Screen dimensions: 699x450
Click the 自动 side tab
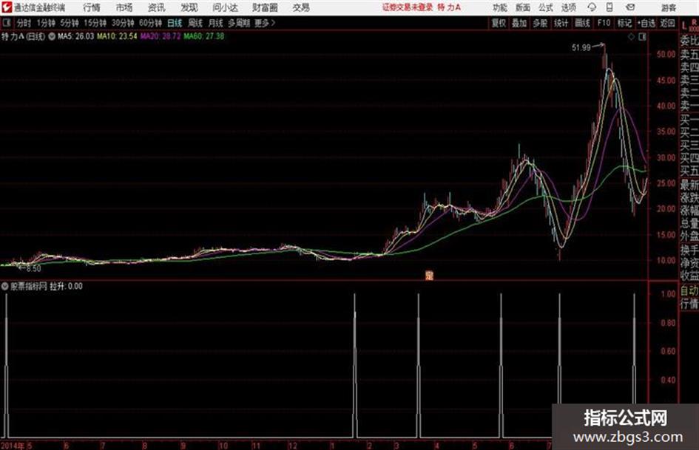[x=689, y=290]
